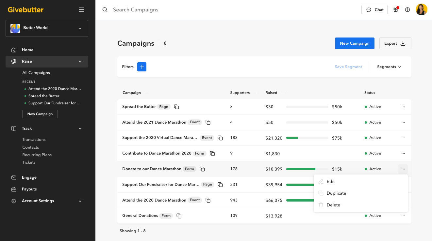The height and width of the screenshot is (241, 432).
Task: Expand the Account Settings chevron
Action: pyautogui.click(x=80, y=201)
